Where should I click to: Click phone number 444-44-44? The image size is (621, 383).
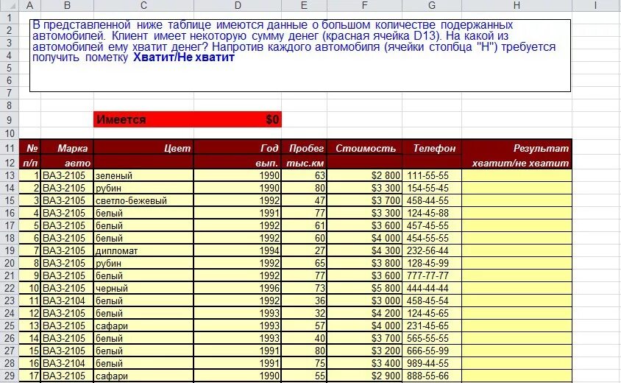click(432, 288)
